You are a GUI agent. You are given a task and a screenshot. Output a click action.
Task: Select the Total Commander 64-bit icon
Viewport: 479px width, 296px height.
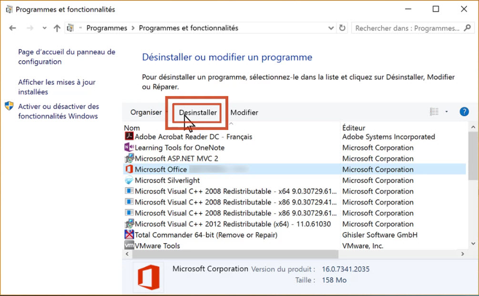tap(129, 235)
